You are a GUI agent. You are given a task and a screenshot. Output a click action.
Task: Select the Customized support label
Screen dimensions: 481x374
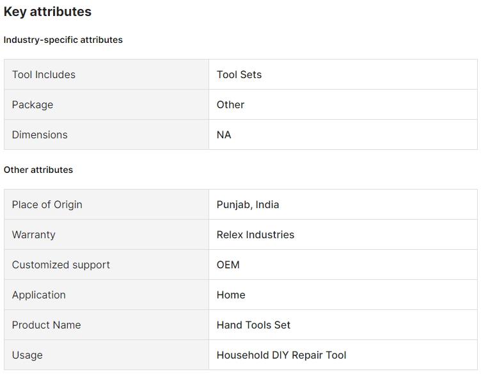click(61, 264)
